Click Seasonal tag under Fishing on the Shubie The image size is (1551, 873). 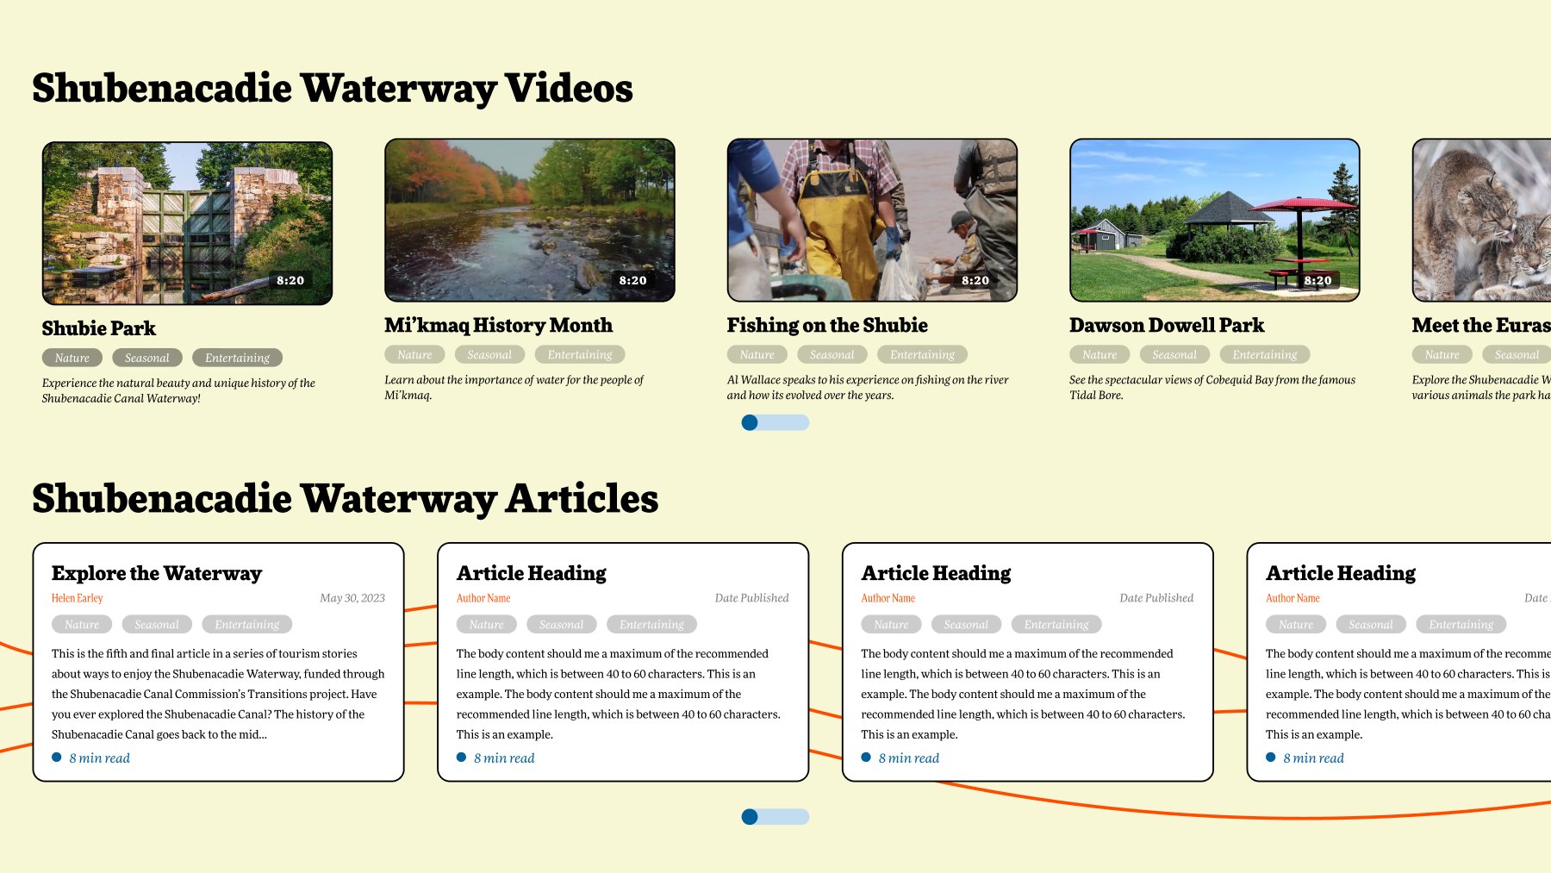(x=832, y=354)
